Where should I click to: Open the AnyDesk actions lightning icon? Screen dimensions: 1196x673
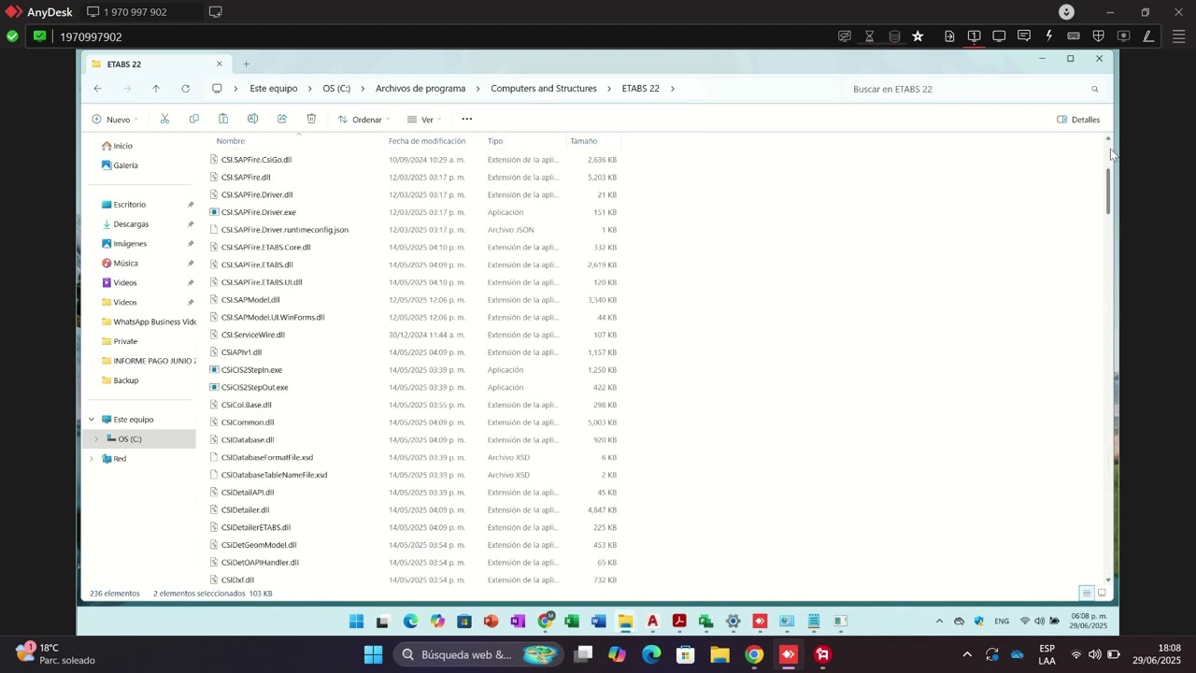tap(1049, 36)
